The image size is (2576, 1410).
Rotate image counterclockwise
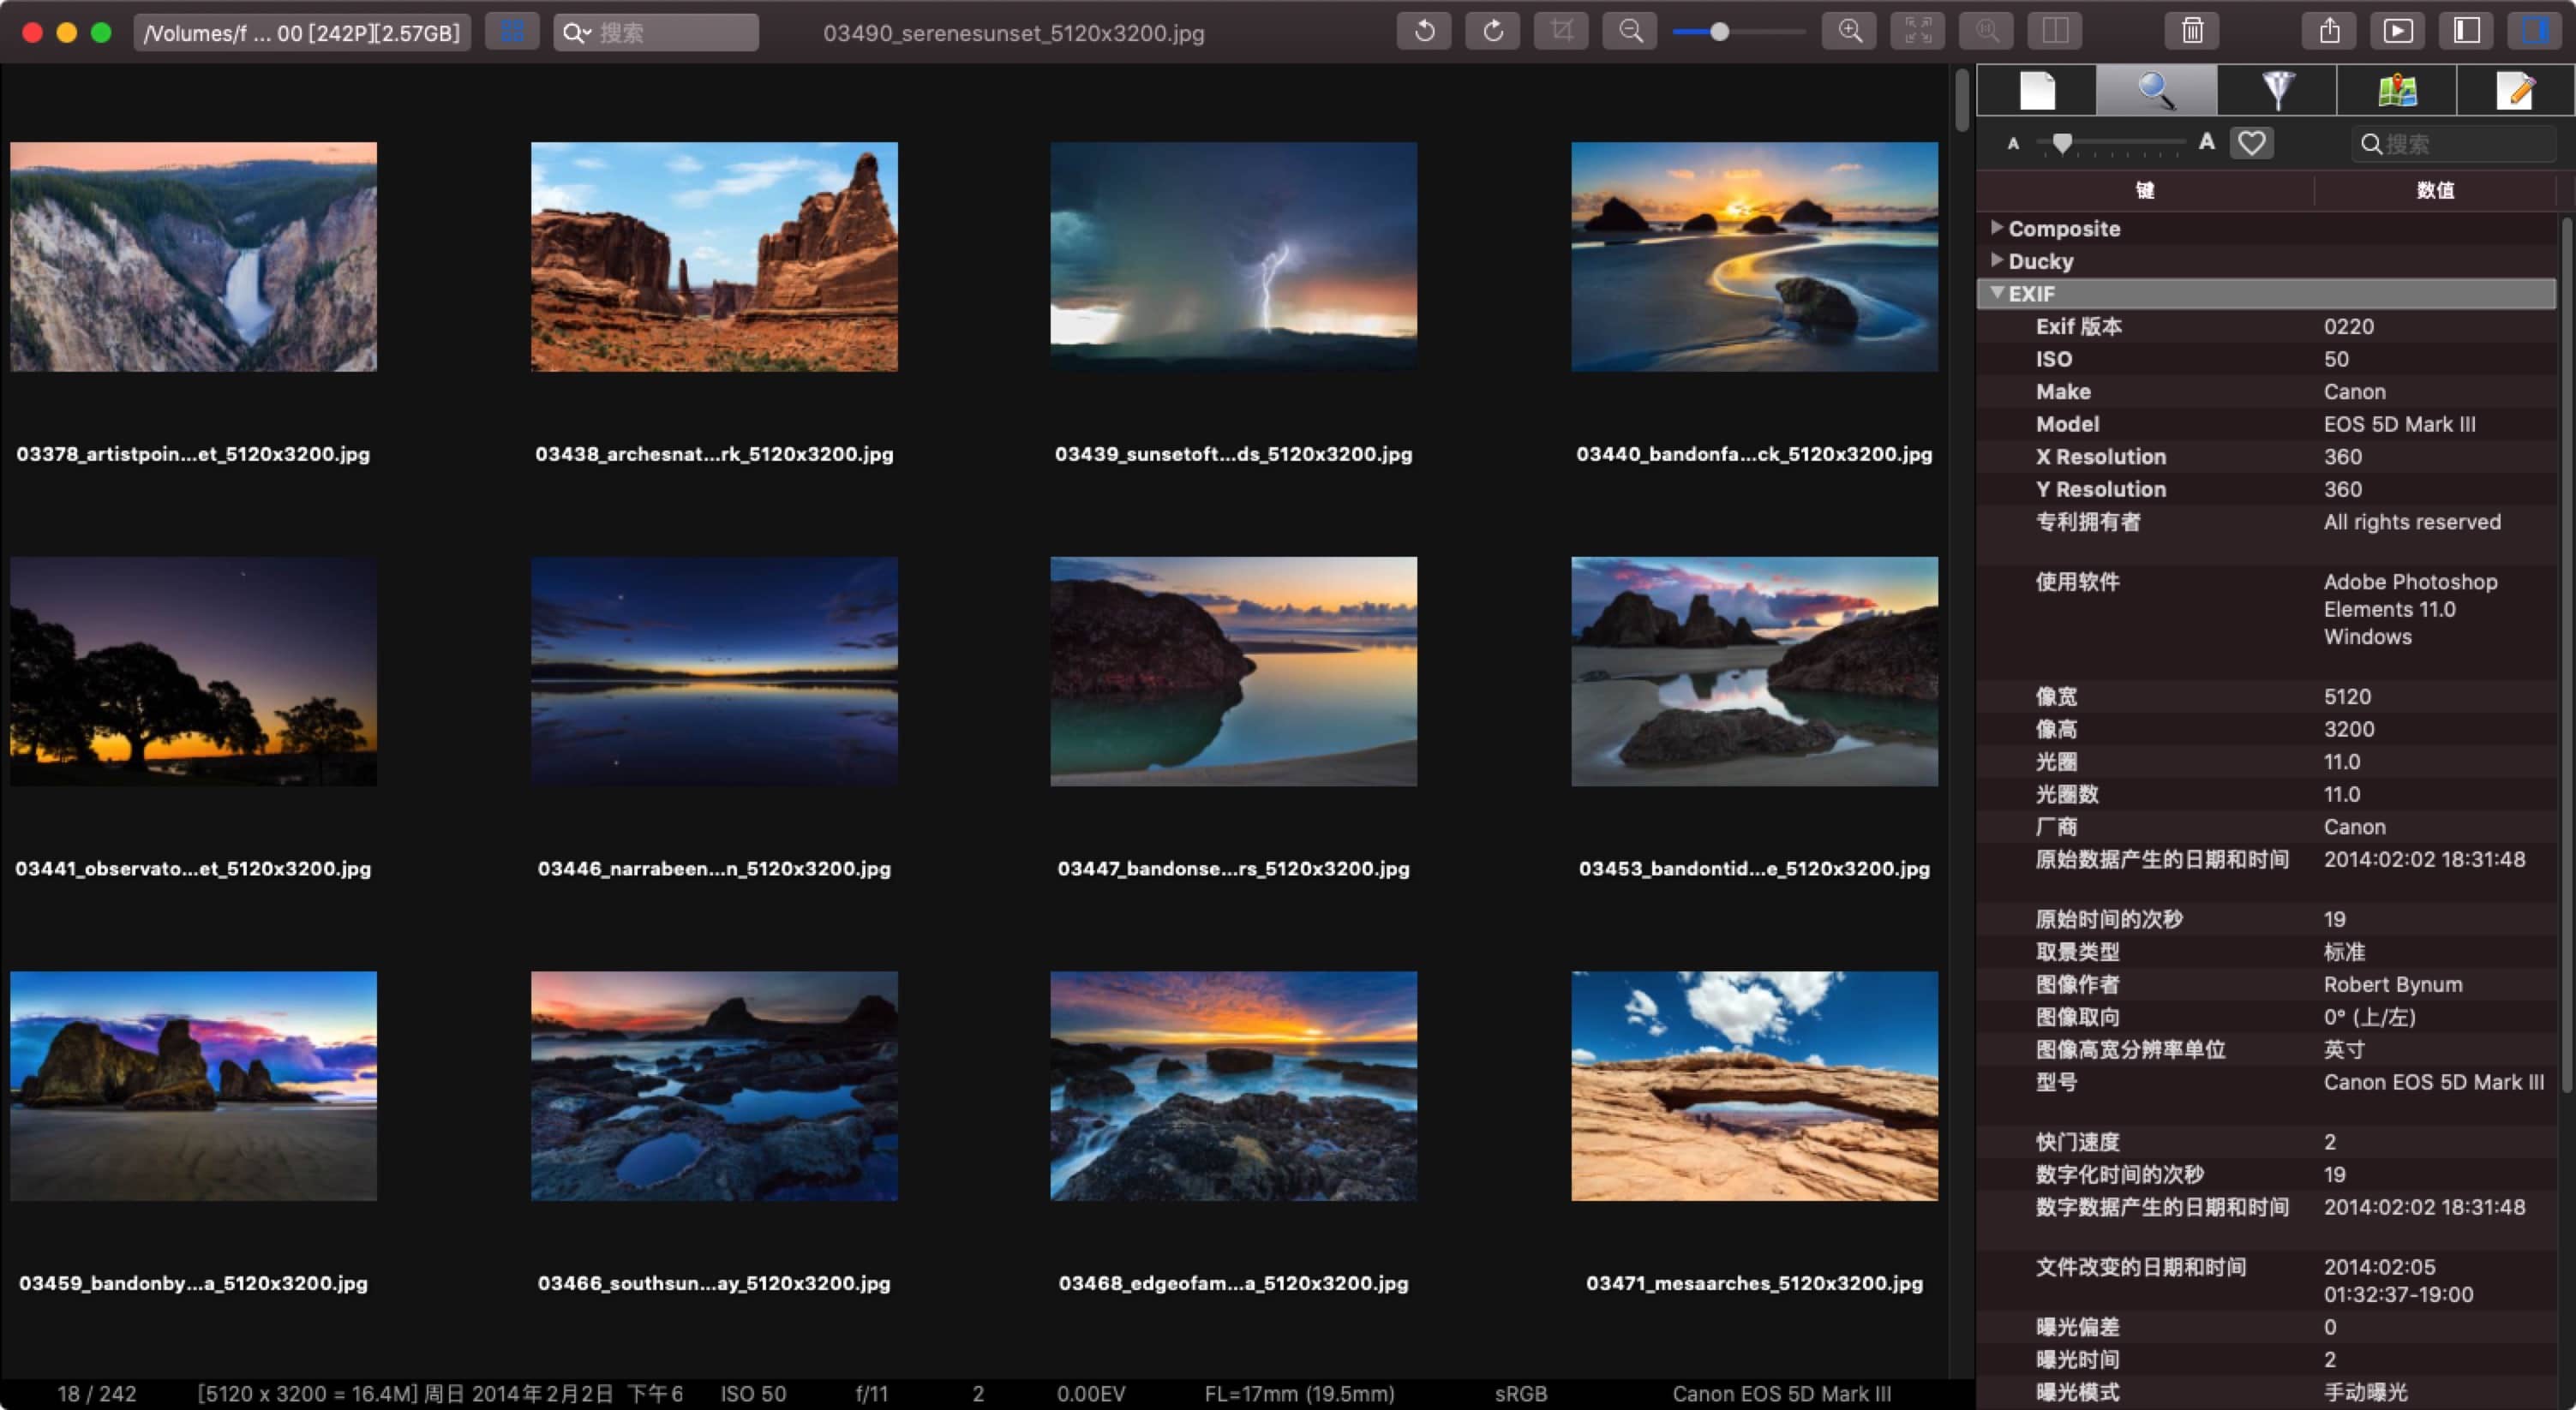pos(1424,32)
